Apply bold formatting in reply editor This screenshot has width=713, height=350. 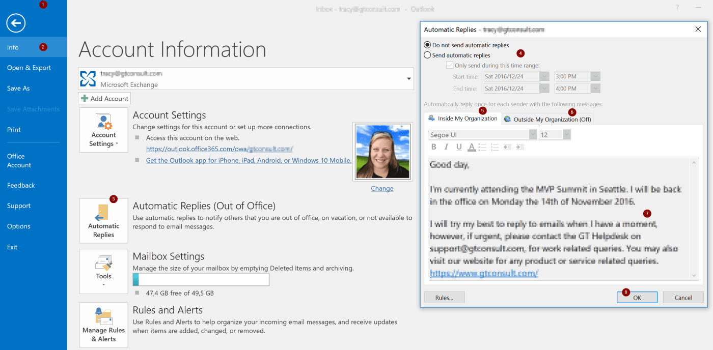434,147
